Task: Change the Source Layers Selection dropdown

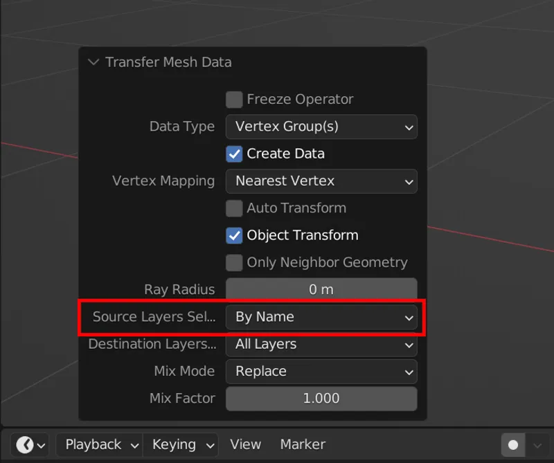Action: point(321,317)
